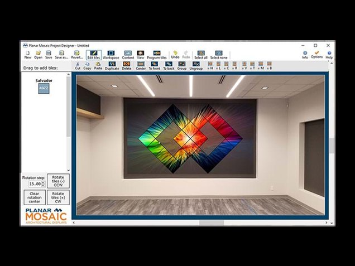
Task: Click the canvas vertical scrollbar thumb
Action: (x=332, y=146)
